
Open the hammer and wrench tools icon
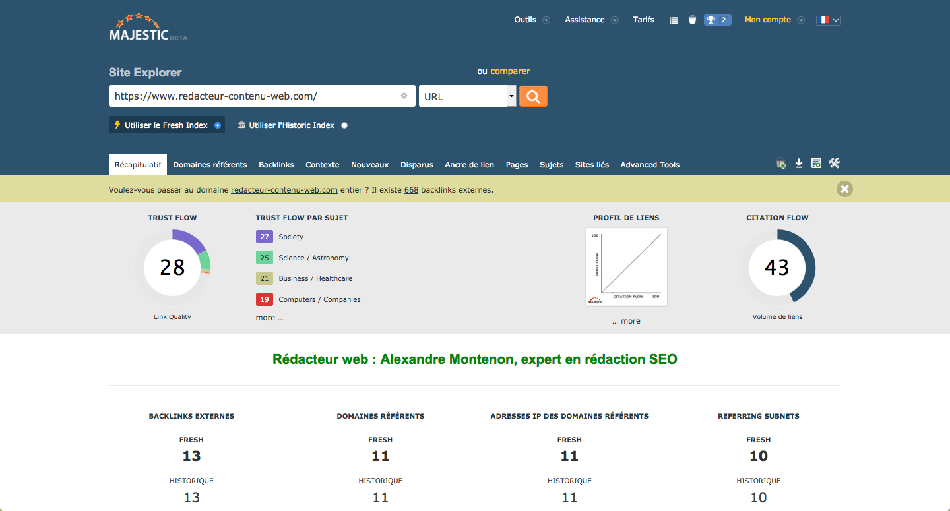(835, 163)
